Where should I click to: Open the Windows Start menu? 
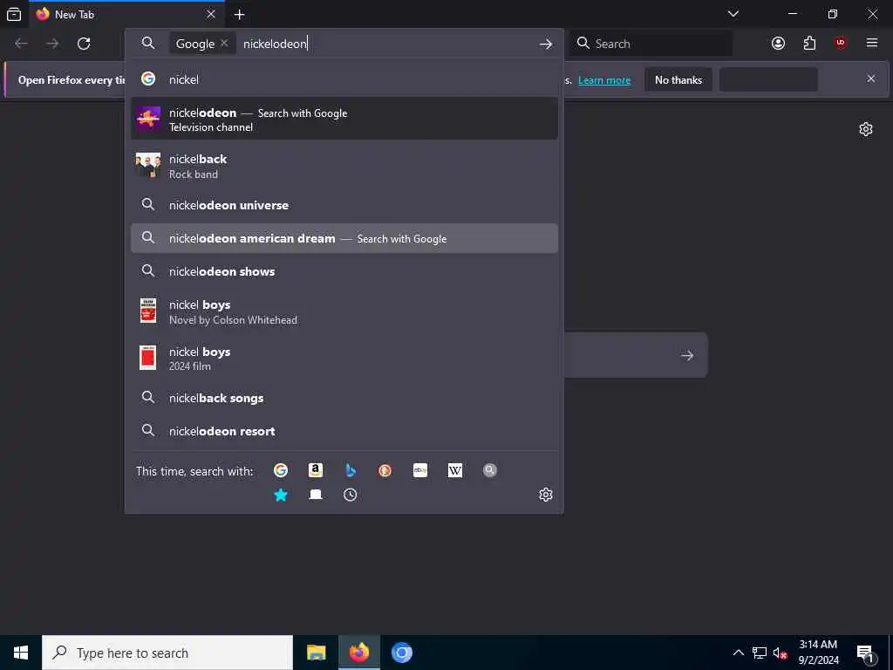click(x=21, y=653)
